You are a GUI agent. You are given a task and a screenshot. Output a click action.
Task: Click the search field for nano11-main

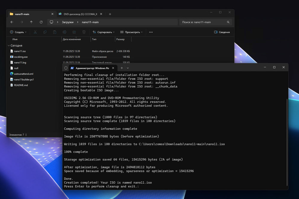[206, 22]
